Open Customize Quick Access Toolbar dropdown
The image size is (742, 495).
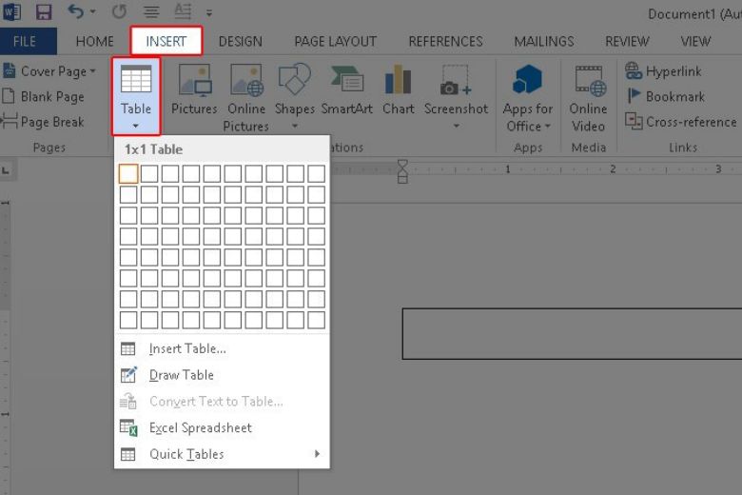[208, 12]
